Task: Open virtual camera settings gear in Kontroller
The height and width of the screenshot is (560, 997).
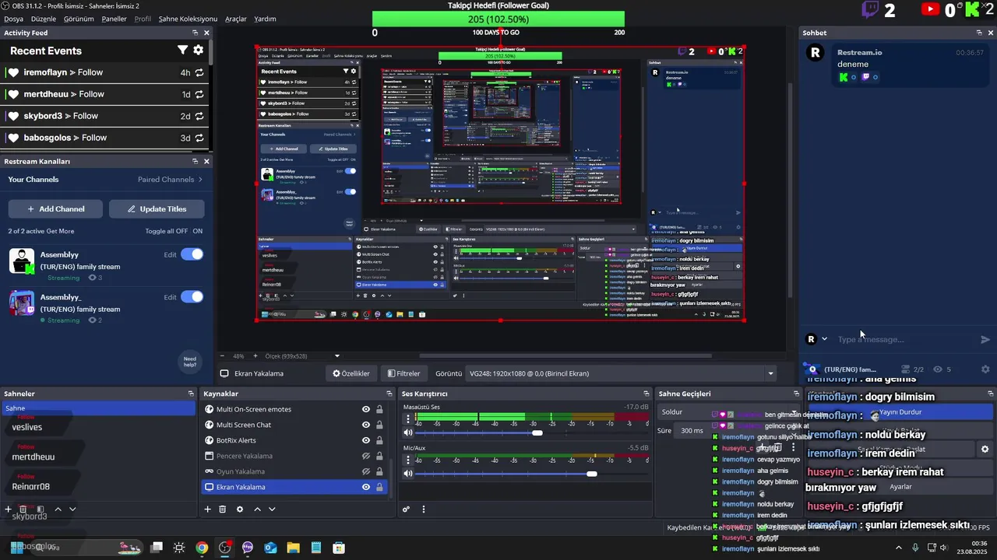Action: tap(985, 450)
